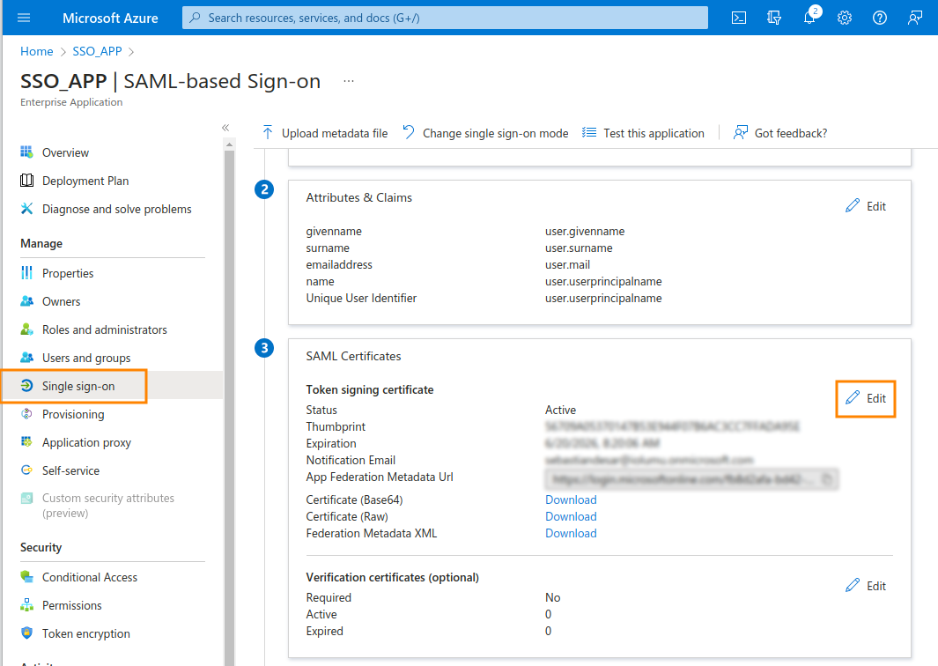Click Upload metadata file
Screen dimensions: 938x666
(x=325, y=133)
